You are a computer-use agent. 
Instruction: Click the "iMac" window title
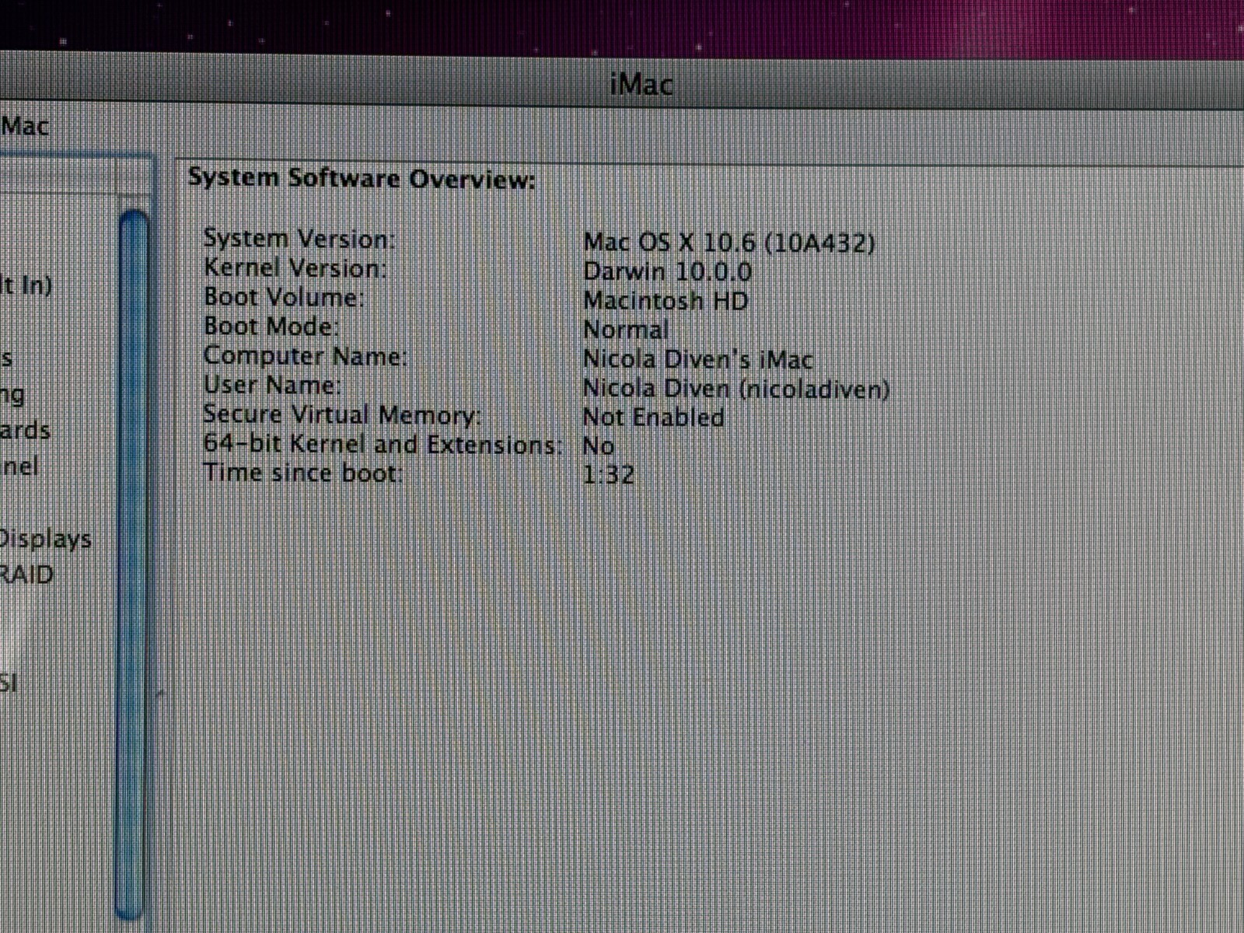641,83
